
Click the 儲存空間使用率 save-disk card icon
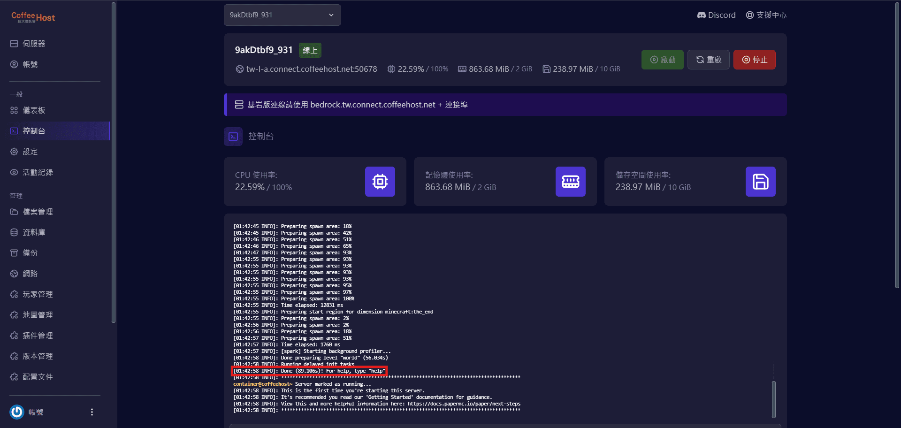[761, 182]
